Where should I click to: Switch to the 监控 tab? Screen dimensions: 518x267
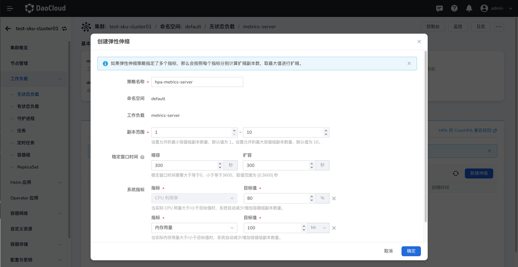point(458,27)
